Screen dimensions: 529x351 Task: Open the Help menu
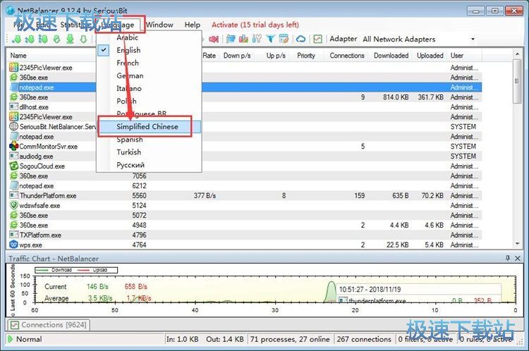click(193, 25)
